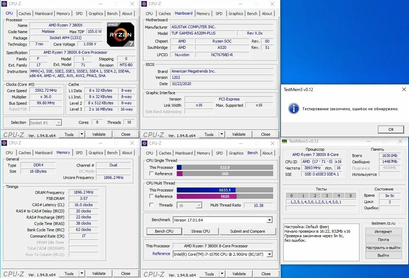Screen dimensions: 409x278
Task: Click DRAM Frequency value 1896.2 MHz in Timings
Action: tap(83, 192)
